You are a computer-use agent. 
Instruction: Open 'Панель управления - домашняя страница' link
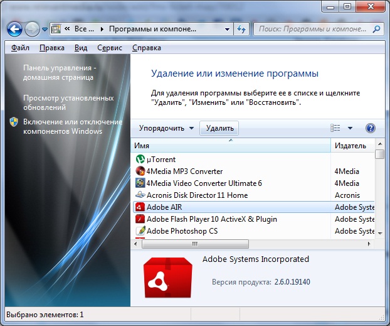point(60,72)
